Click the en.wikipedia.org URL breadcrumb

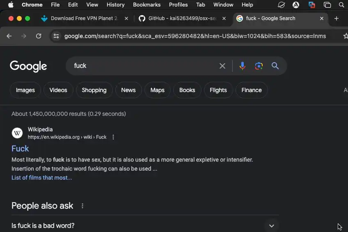point(67,137)
